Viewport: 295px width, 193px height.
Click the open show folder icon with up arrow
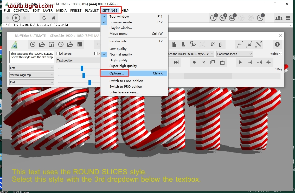point(42,44)
